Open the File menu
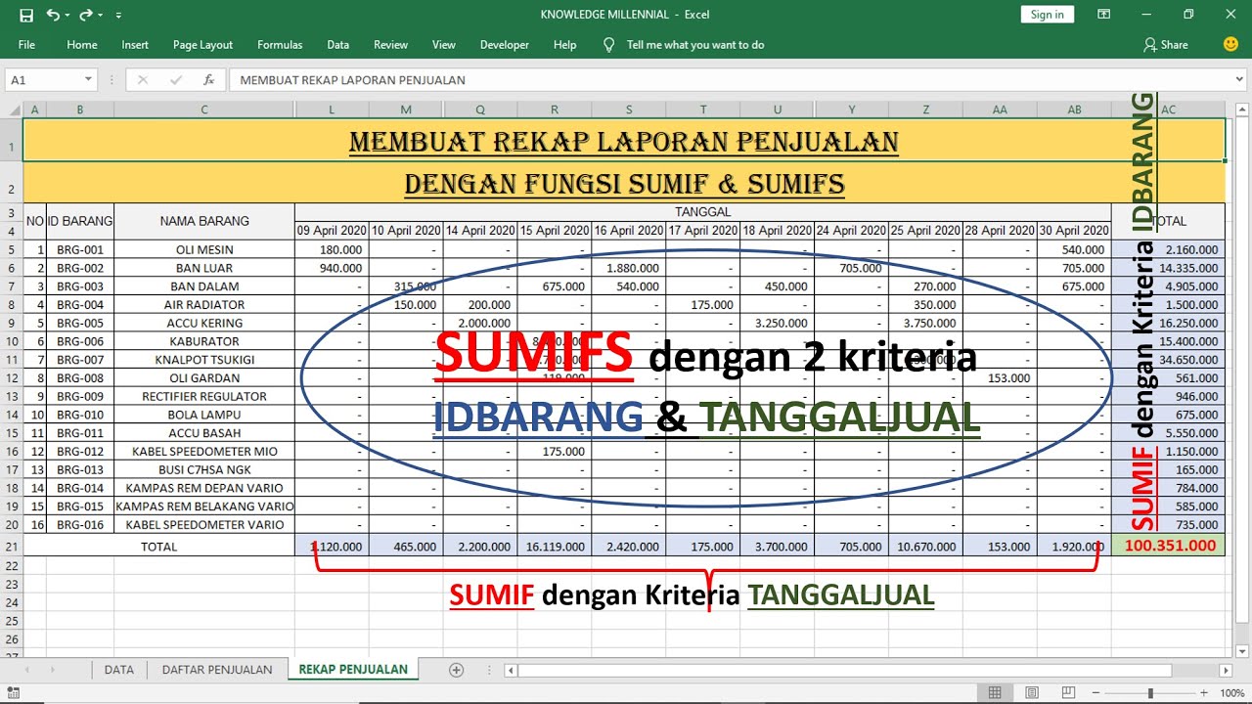Screen dimensions: 1252x704 [x=26, y=45]
